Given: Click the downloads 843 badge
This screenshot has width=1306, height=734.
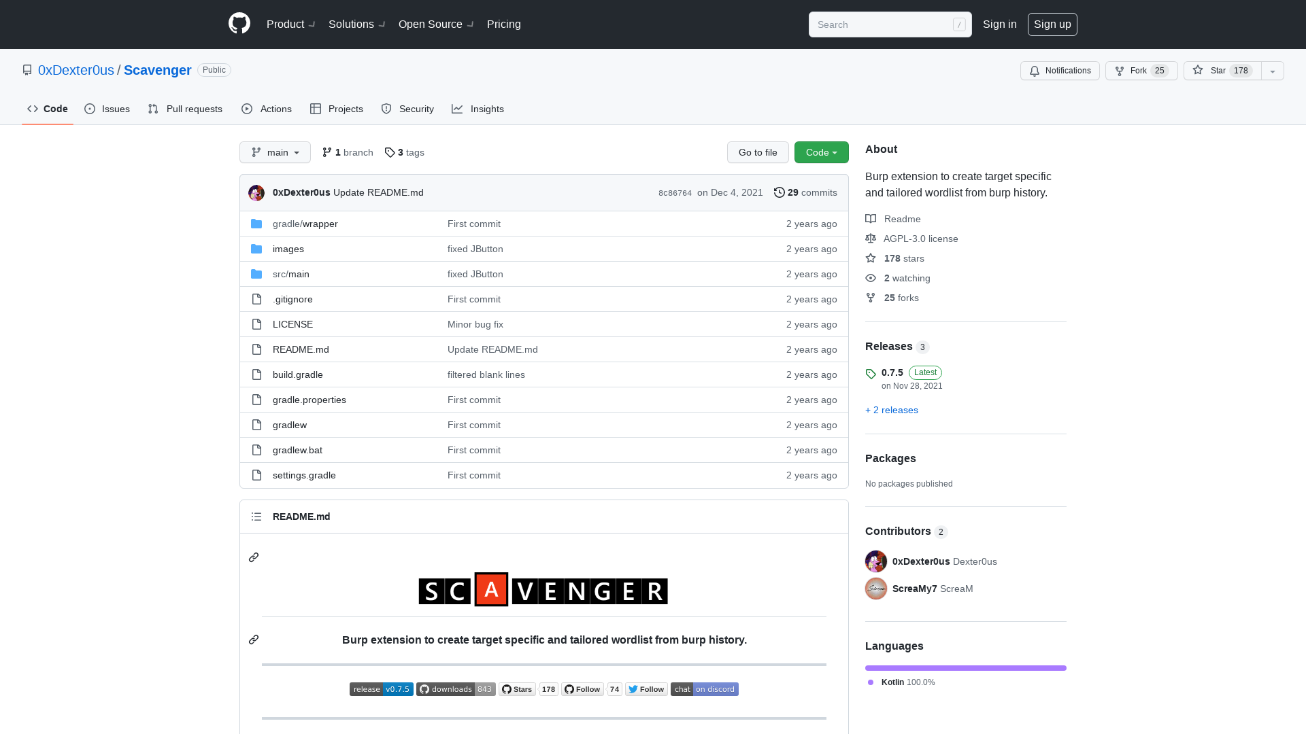Looking at the screenshot, I should point(456,689).
